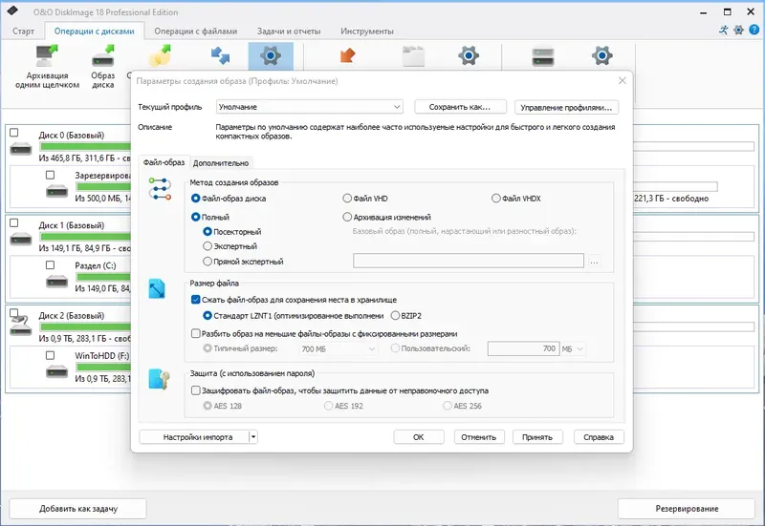
Task: Click the One-click archive toolbar icon
Action: (x=47, y=56)
